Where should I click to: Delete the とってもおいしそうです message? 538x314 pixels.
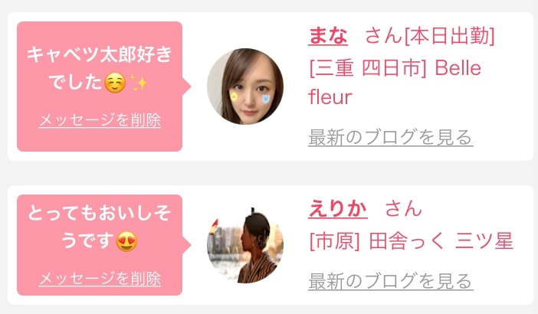point(100,278)
